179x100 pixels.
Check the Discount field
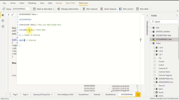tap(155, 86)
